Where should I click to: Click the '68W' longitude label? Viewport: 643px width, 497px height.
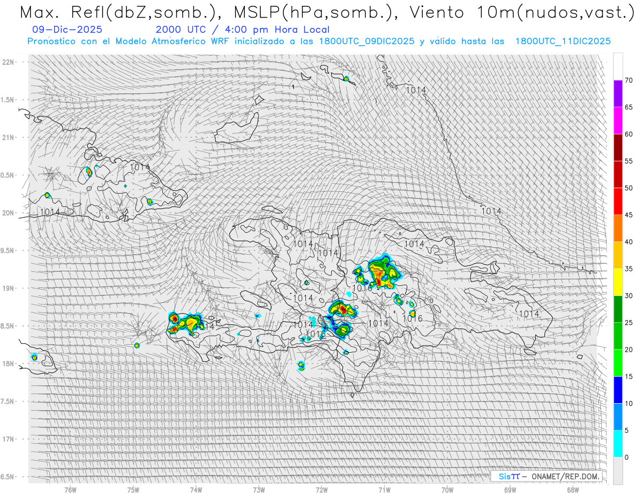tap(573, 489)
